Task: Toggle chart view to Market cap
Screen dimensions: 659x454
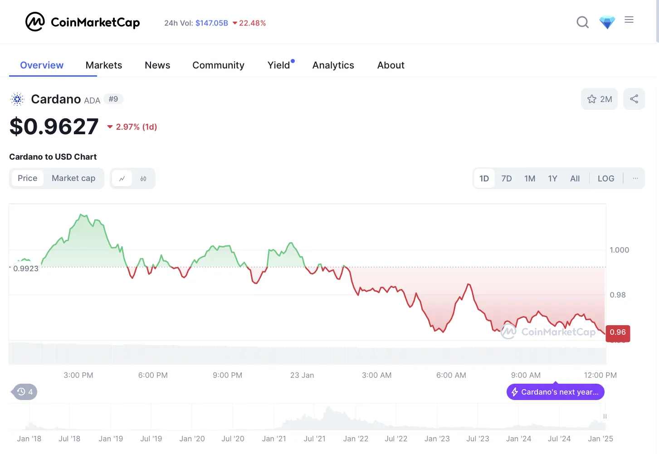Action: [73, 178]
